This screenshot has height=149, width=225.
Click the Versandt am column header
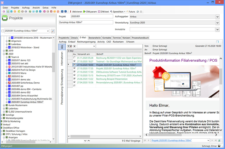coord(86,54)
